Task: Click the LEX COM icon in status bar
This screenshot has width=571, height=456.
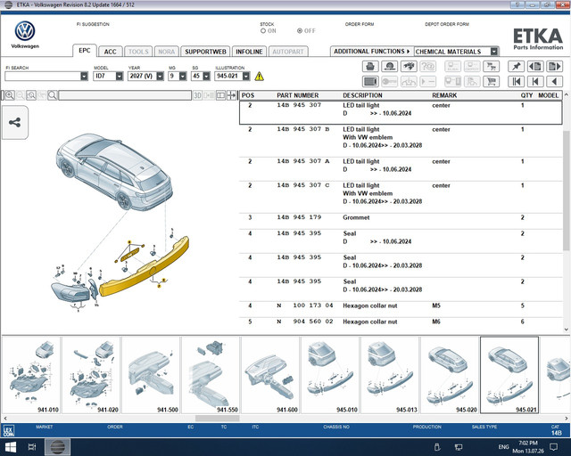Action: [x=8, y=431]
